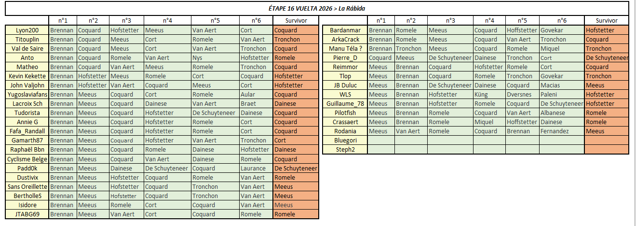This screenshot has height=226, width=636.
Task: Select Titouplin's Survivor cell Tronchon
Action: click(x=296, y=40)
